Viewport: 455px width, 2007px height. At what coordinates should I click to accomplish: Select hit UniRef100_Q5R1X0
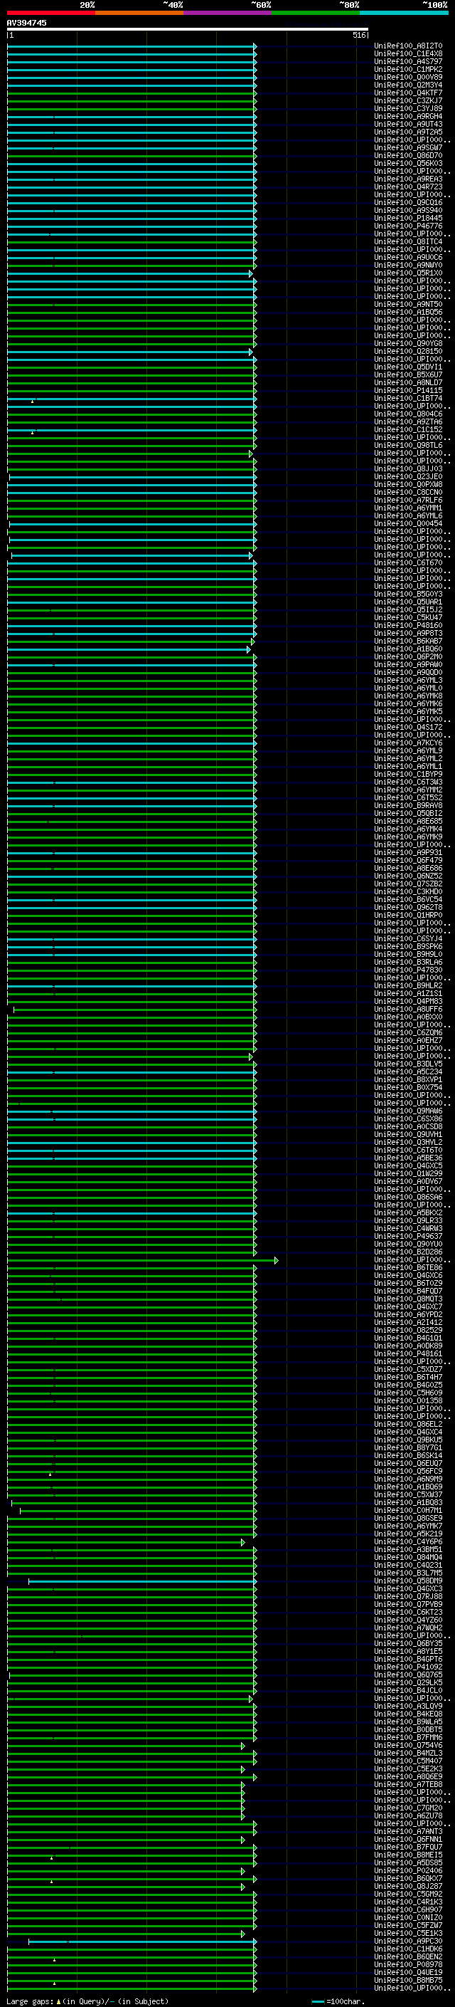point(408,273)
